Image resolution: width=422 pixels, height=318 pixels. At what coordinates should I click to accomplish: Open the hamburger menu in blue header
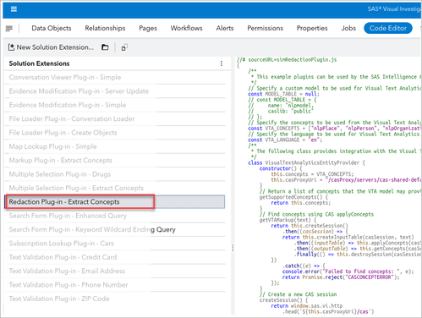click(x=14, y=9)
